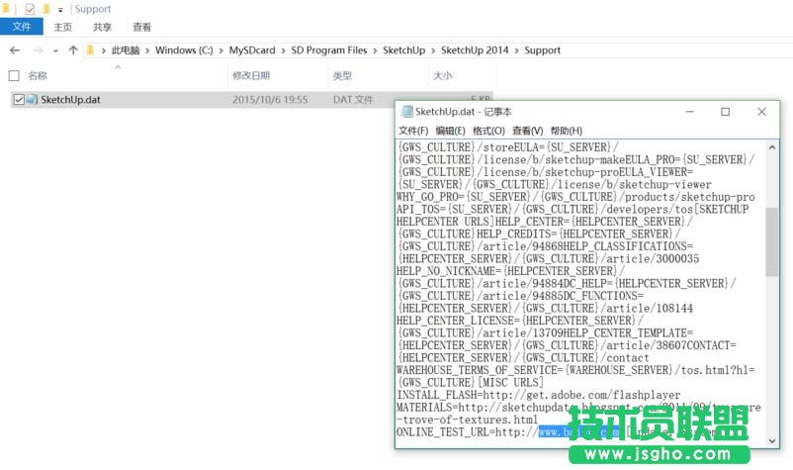Select the SketchUp.dat file name
Screen dimensions: 793x470
pyautogui.click(x=70, y=100)
